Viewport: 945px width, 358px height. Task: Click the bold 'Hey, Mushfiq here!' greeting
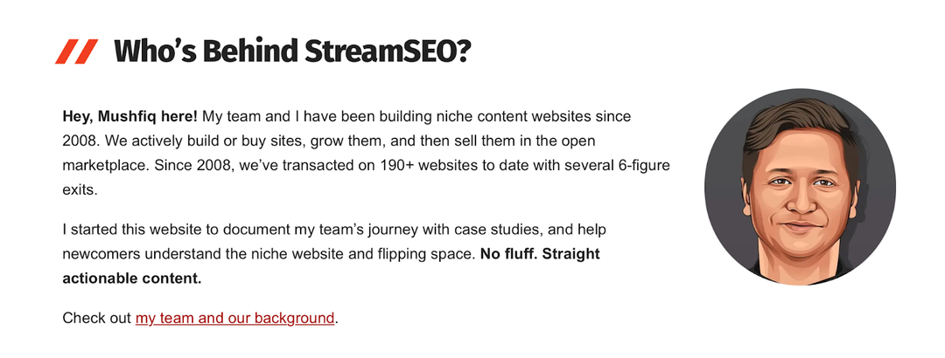tap(130, 116)
